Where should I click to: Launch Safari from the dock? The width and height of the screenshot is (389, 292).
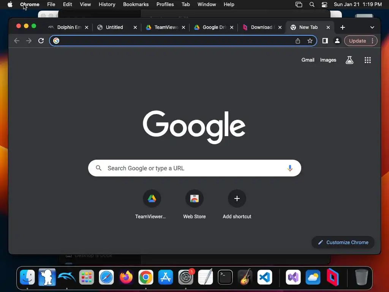pos(106,277)
